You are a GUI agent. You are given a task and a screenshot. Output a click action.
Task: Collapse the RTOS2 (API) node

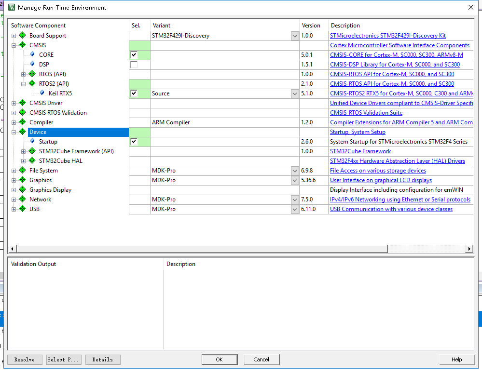[x=23, y=84]
